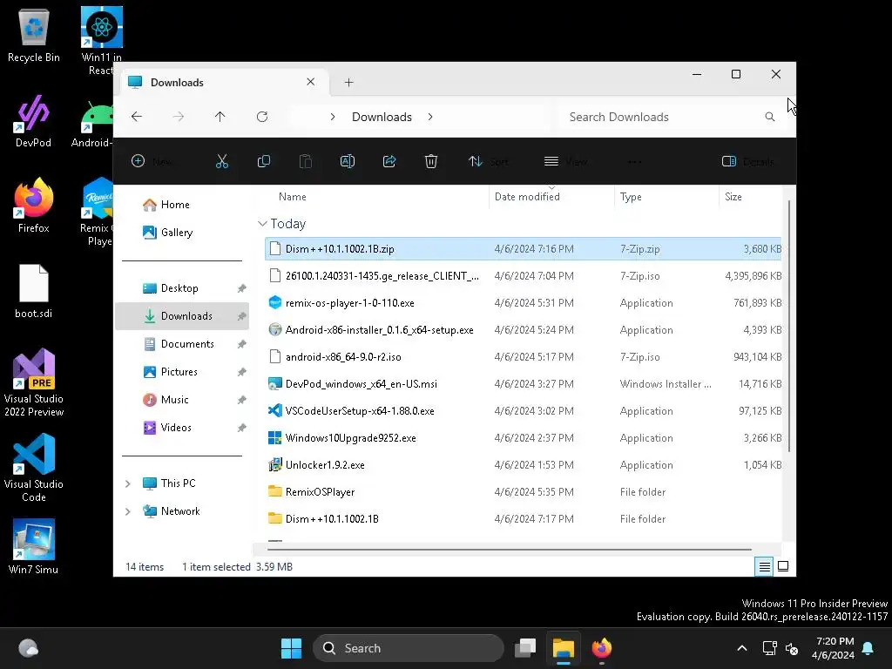
Task: Click the horizontal scrollbar in file list
Action: [x=509, y=550]
